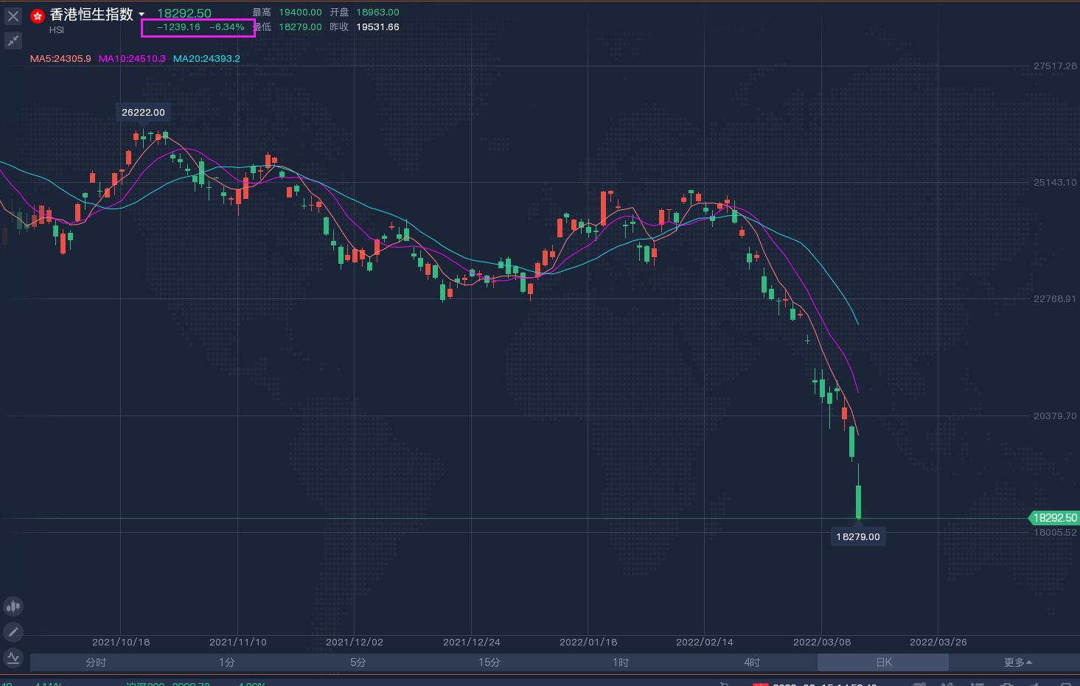This screenshot has width=1080, height=686.
Task: Expand the chart via the double-arrow icon
Action: (x=13, y=41)
